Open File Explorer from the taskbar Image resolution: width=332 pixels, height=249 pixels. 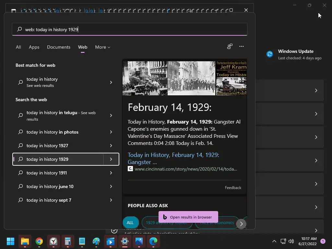pyautogui.click(x=25, y=241)
